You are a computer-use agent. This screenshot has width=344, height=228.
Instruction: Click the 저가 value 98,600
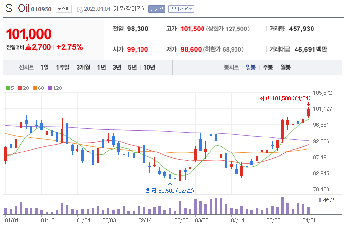[x=191, y=49]
